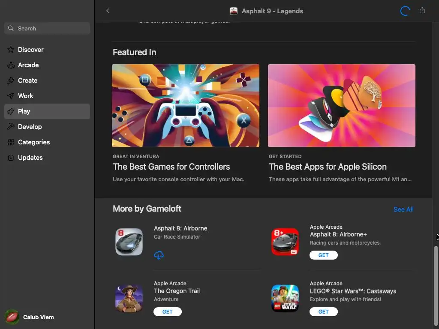
Task: Click the Arcade joystick icon
Action: pos(11,65)
